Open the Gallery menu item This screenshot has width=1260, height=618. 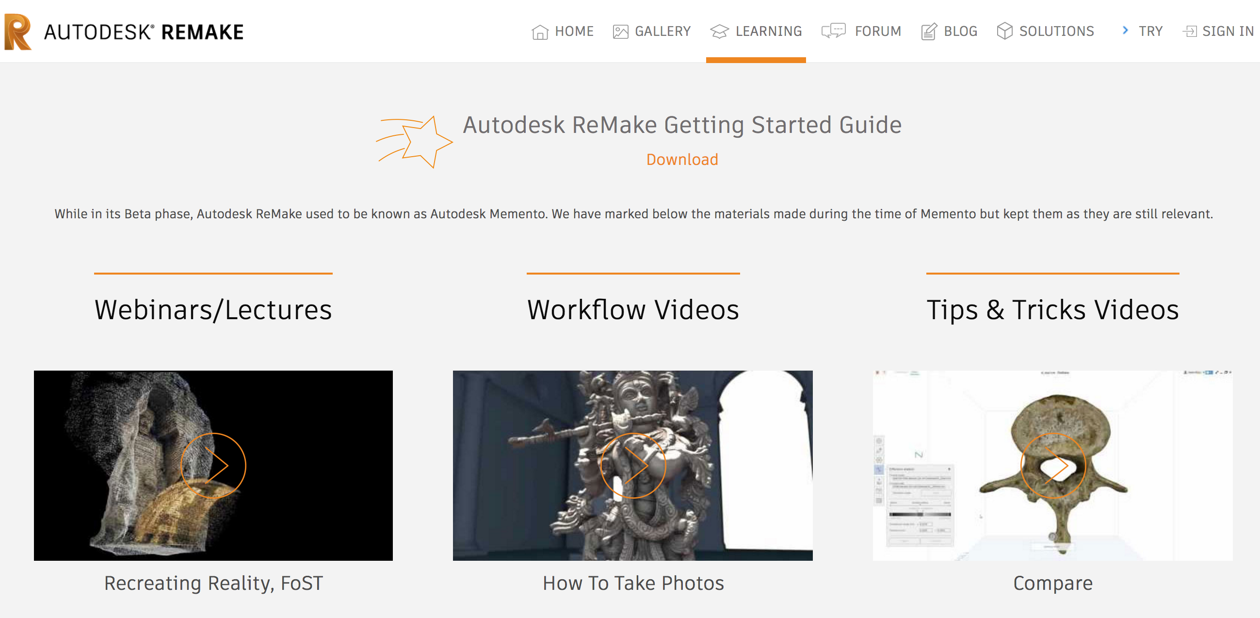pyautogui.click(x=662, y=32)
